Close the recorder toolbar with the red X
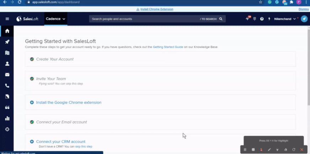The width and height of the screenshot is (310, 154). pos(302,150)
